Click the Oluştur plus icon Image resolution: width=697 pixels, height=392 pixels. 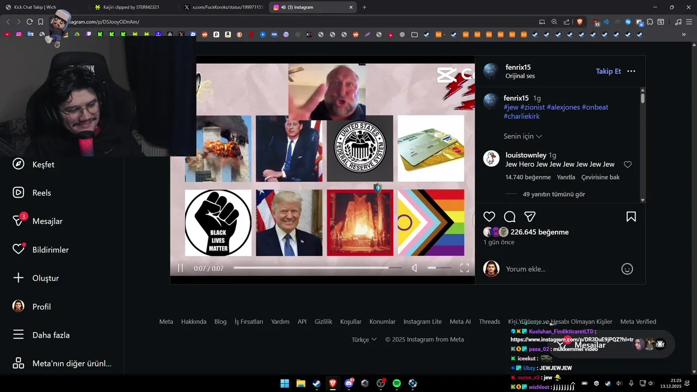[19, 278]
